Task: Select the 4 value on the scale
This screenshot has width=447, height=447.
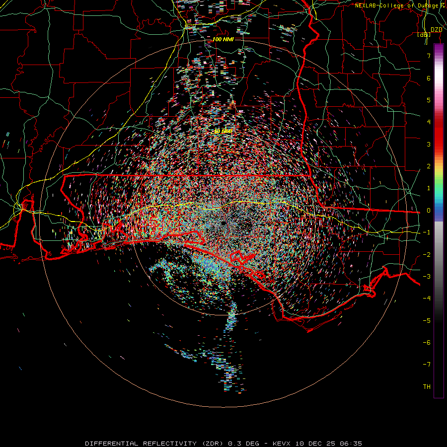Action: coord(429,122)
